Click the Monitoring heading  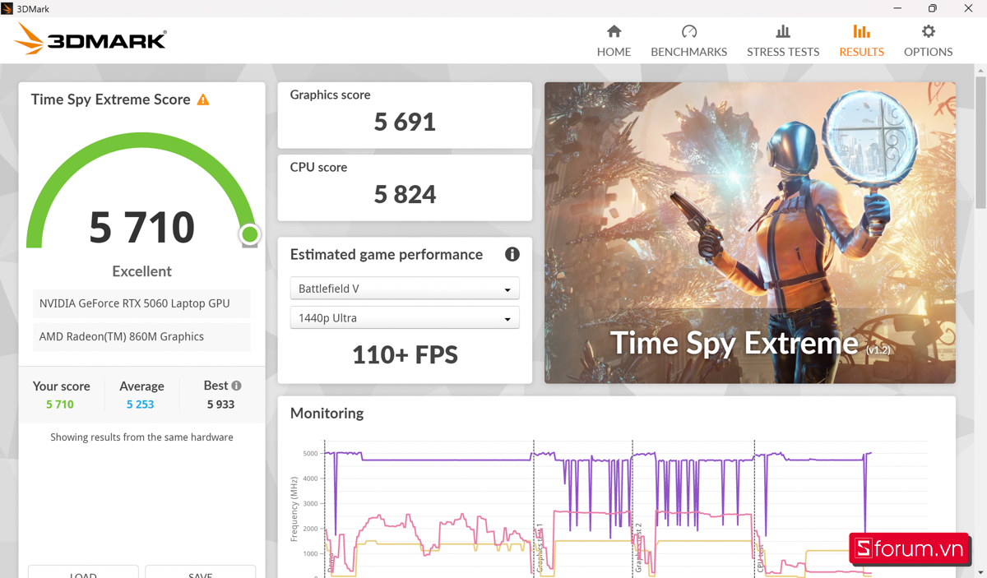point(327,414)
